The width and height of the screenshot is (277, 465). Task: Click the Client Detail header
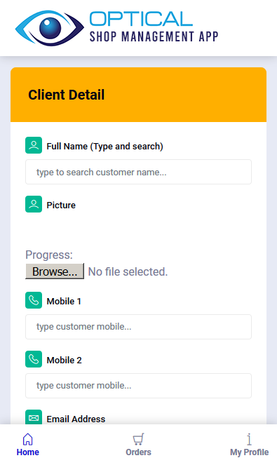139,95
